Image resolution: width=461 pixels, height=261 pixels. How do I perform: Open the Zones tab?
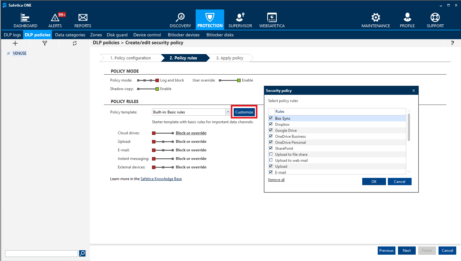96,35
